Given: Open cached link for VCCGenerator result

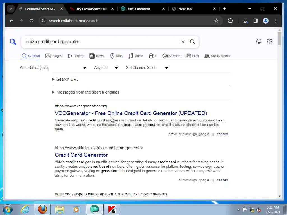Looking at the screenshot, I should [x=222, y=134].
